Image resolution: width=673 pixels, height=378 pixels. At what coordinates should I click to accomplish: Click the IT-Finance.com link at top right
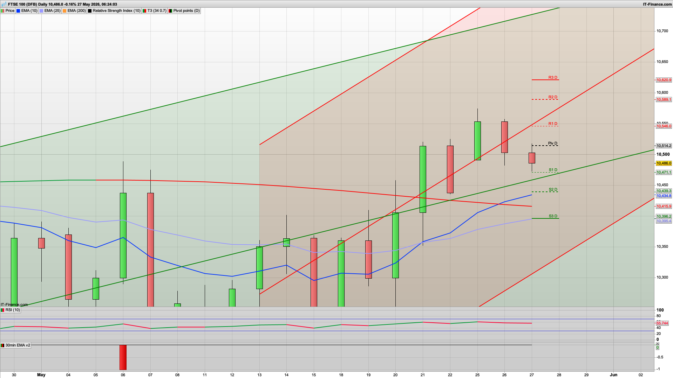click(657, 4)
